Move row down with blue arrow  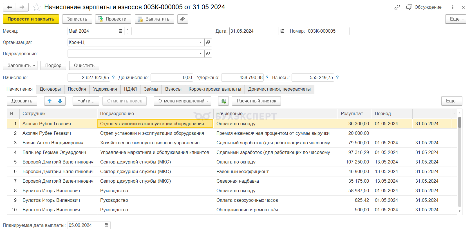[60, 101]
